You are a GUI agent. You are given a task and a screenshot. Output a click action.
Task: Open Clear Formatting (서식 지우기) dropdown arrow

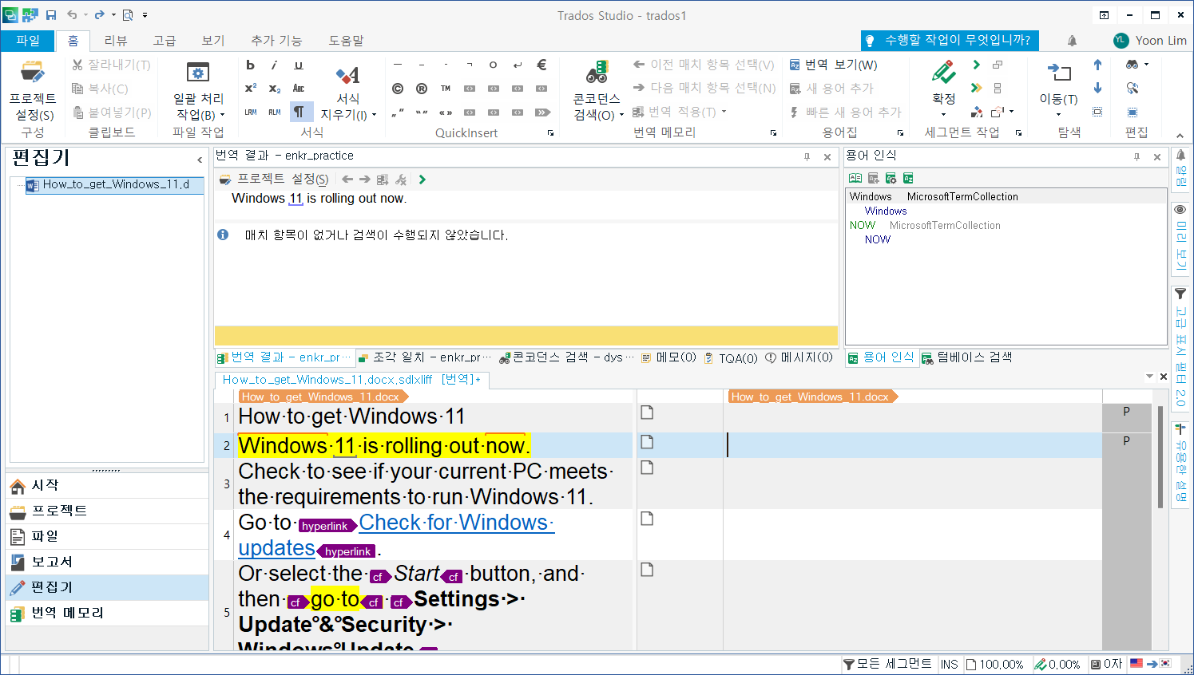tap(374, 115)
